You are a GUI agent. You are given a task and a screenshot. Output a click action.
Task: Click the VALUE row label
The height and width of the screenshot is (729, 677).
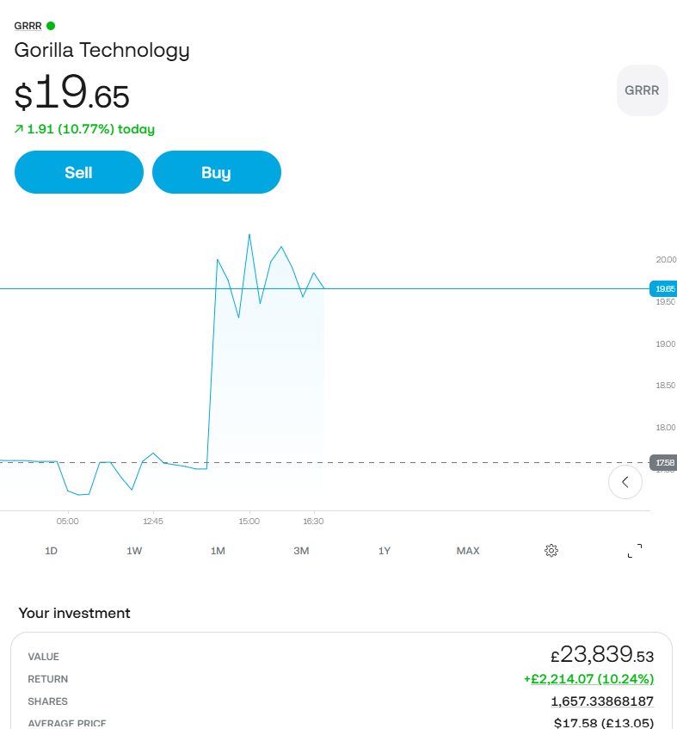[x=43, y=657]
